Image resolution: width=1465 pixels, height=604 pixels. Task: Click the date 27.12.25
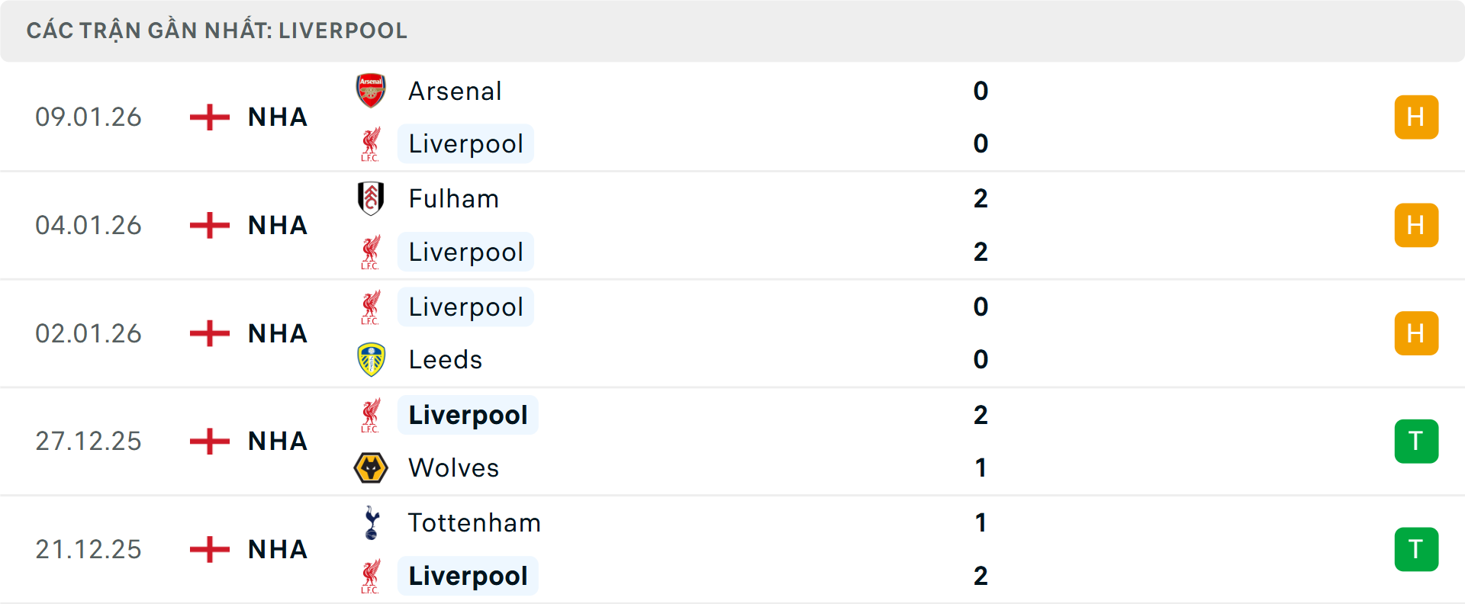click(x=89, y=441)
